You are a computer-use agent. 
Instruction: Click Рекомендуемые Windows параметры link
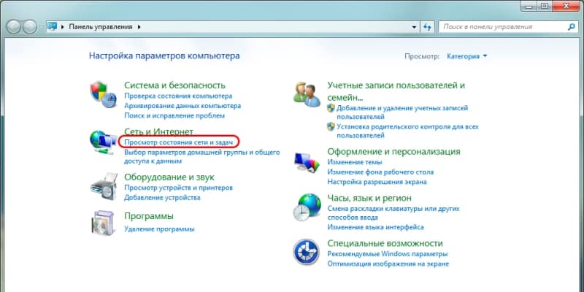pos(388,254)
